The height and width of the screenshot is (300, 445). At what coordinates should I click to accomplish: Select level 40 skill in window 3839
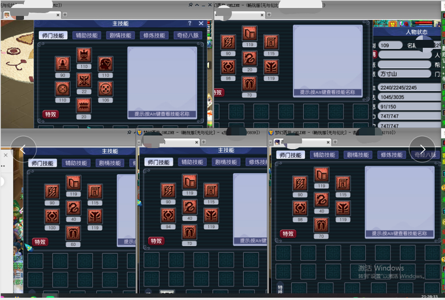click(x=190, y=207)
